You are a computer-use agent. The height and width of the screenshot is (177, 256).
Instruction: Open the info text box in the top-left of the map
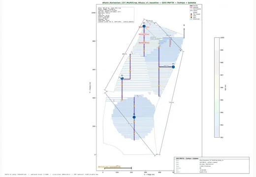tap(116, 15)
